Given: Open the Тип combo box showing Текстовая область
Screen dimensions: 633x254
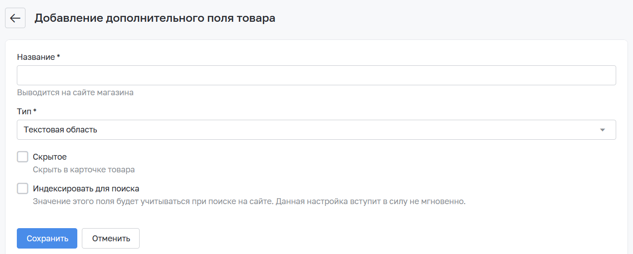Looking at the screenshot, I should (316, 130).
